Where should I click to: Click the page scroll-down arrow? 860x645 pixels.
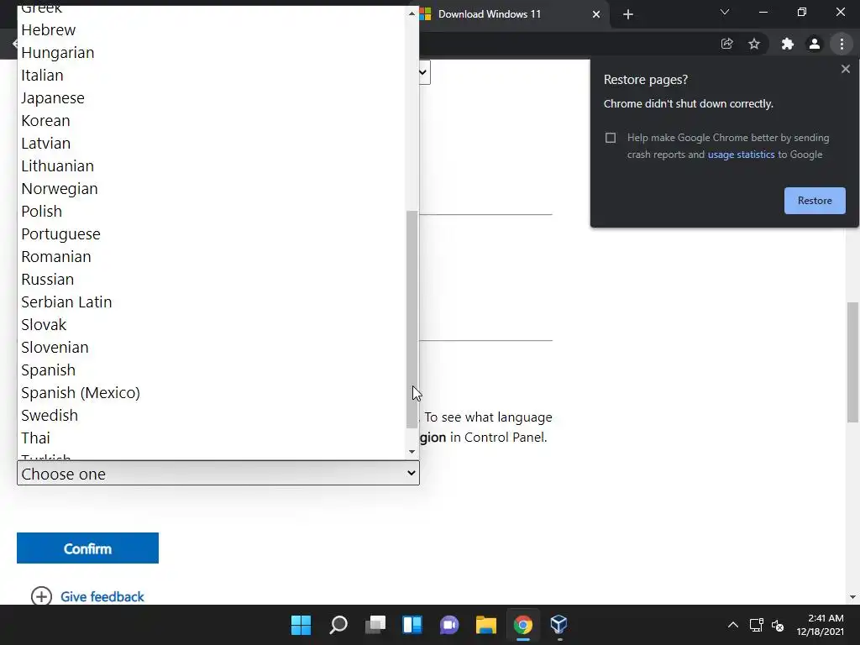pyautogui.click(x=852, y=597)
